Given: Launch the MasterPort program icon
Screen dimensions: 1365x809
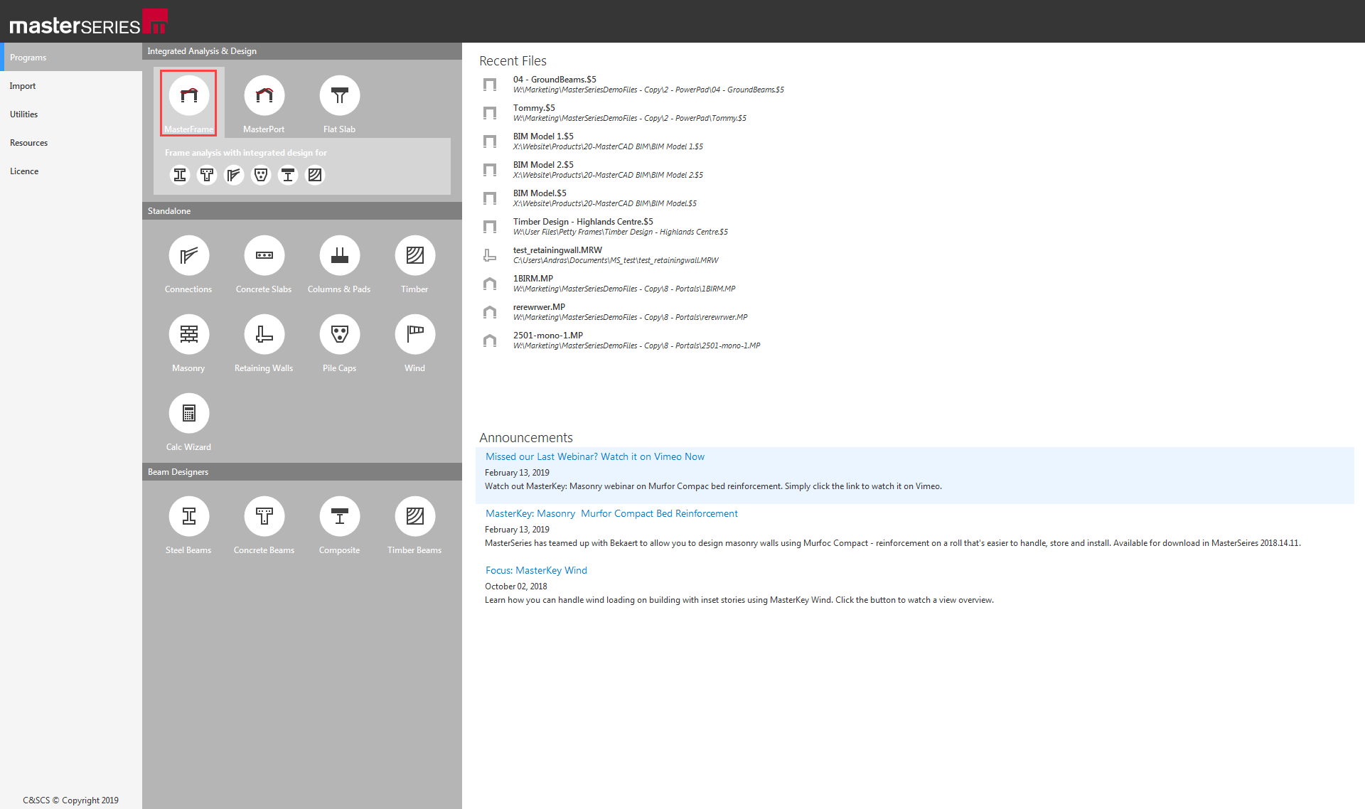Looking at the screenshot, I should (264, 96).
